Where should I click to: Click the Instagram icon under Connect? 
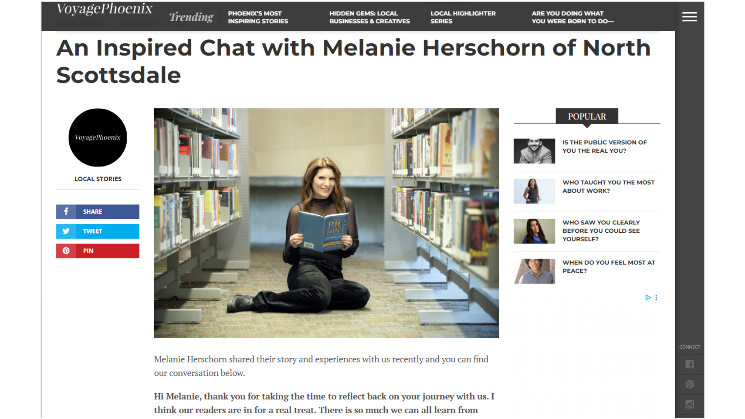click(690, 404)
